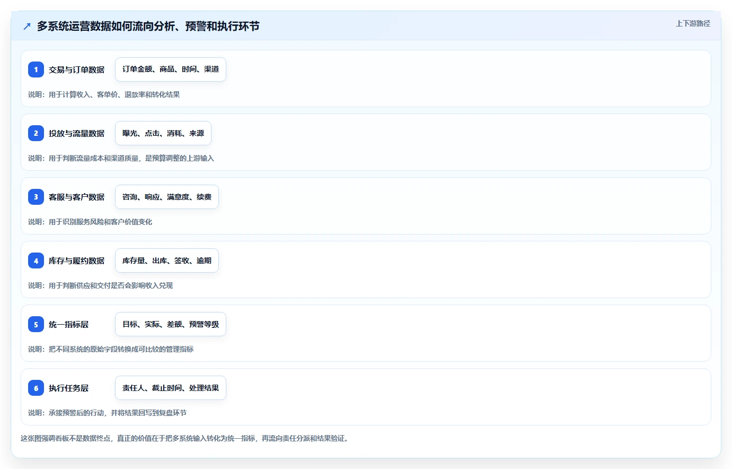Click step number badge 5
Viewport: 732px width, 469px height.
coord(36,324)
